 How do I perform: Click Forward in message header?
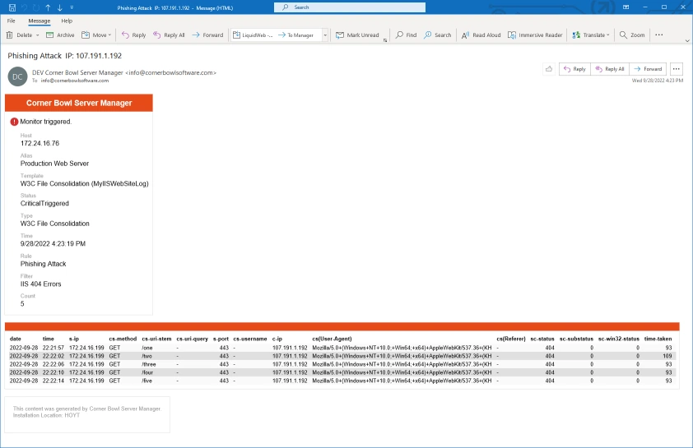pyautogui.click(x=648, y=69)
